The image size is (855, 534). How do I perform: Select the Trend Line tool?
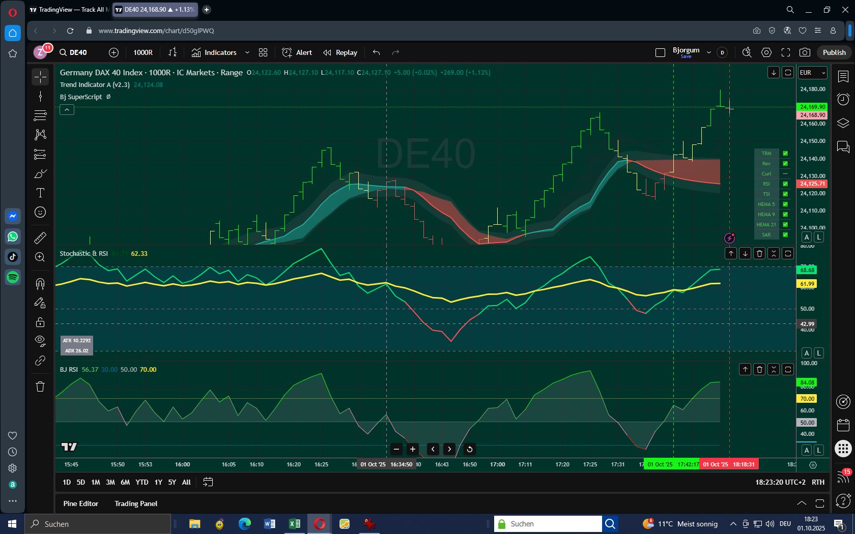(x=40, y=95)
